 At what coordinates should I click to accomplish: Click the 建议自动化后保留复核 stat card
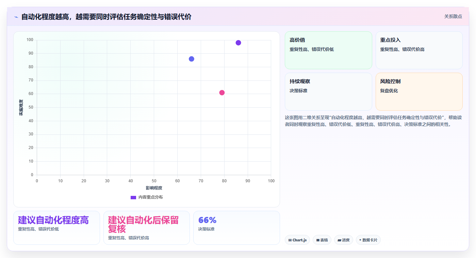tap(147, 228)
